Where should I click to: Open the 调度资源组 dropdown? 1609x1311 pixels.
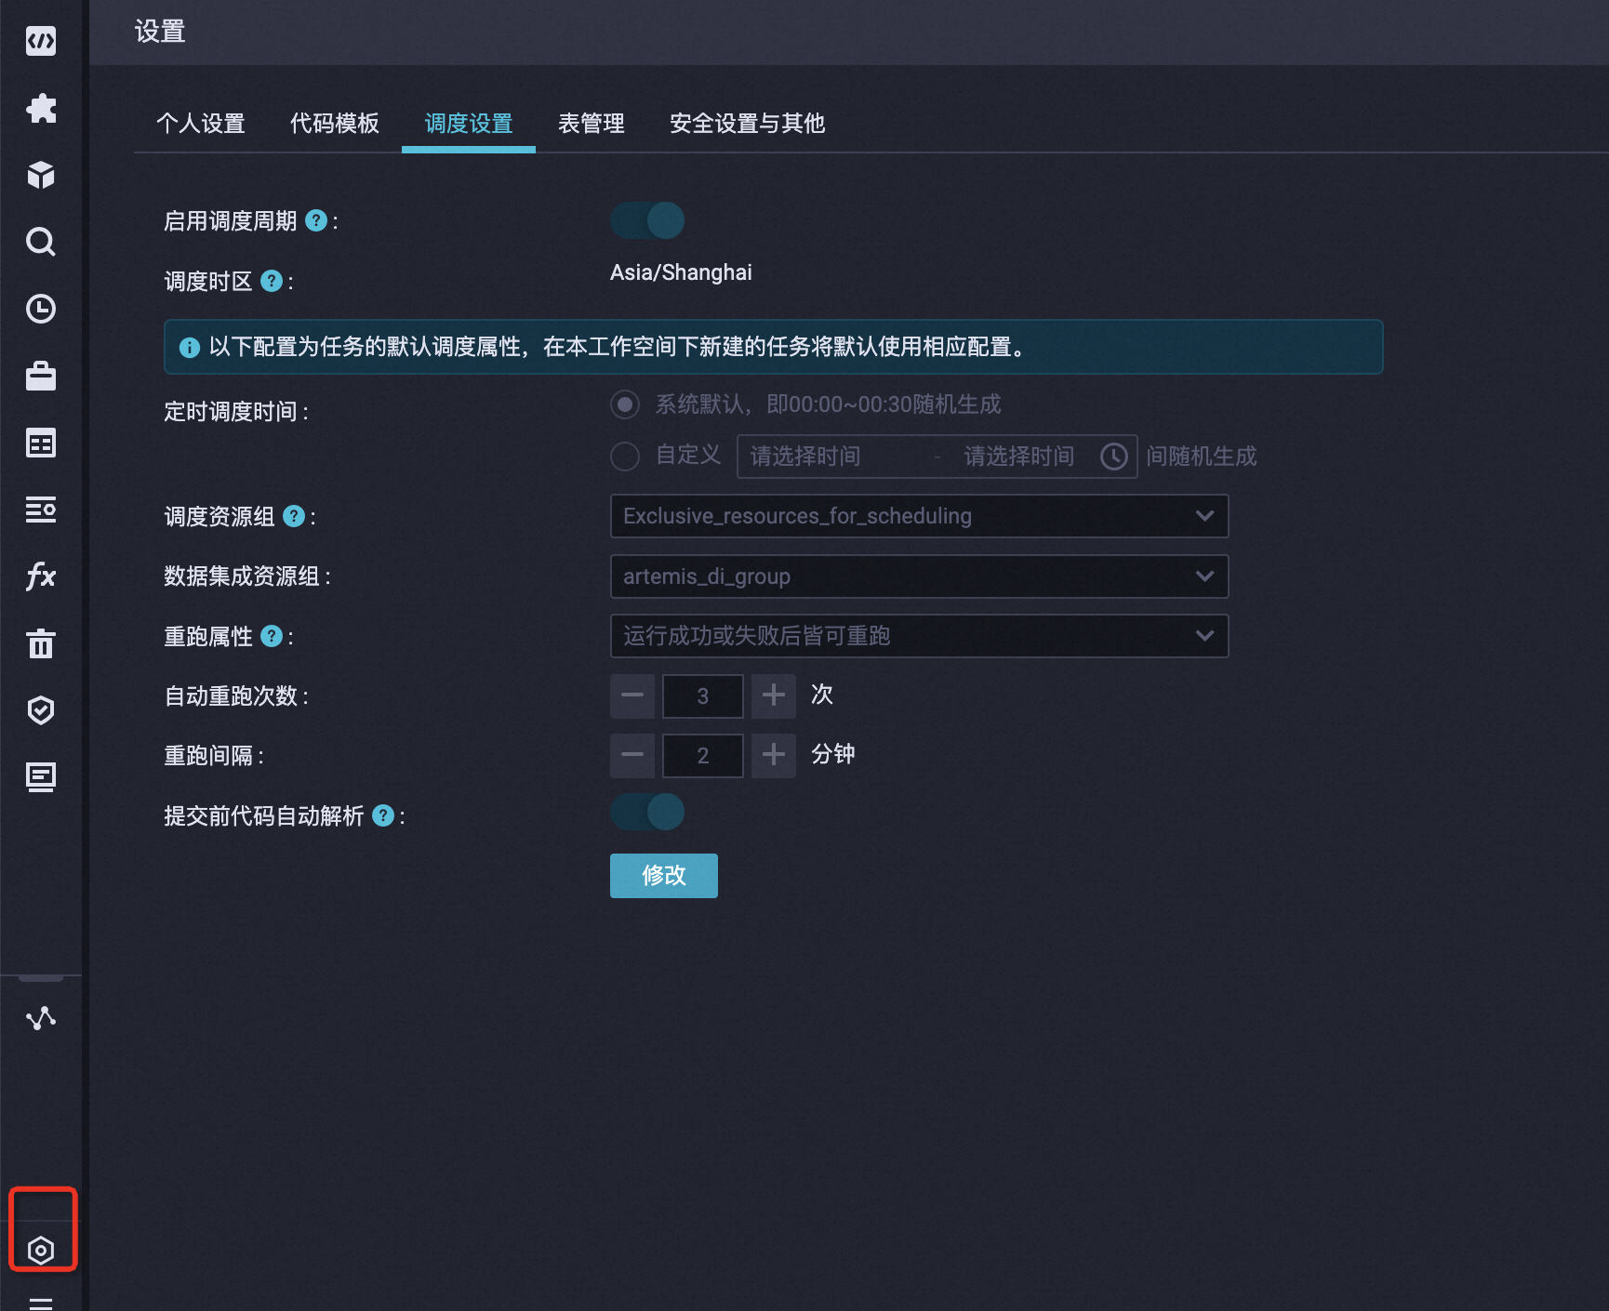click(x=919, y=516)
